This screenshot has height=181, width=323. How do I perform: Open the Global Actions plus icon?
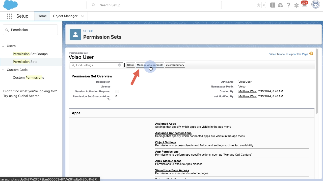coord(273,5)
